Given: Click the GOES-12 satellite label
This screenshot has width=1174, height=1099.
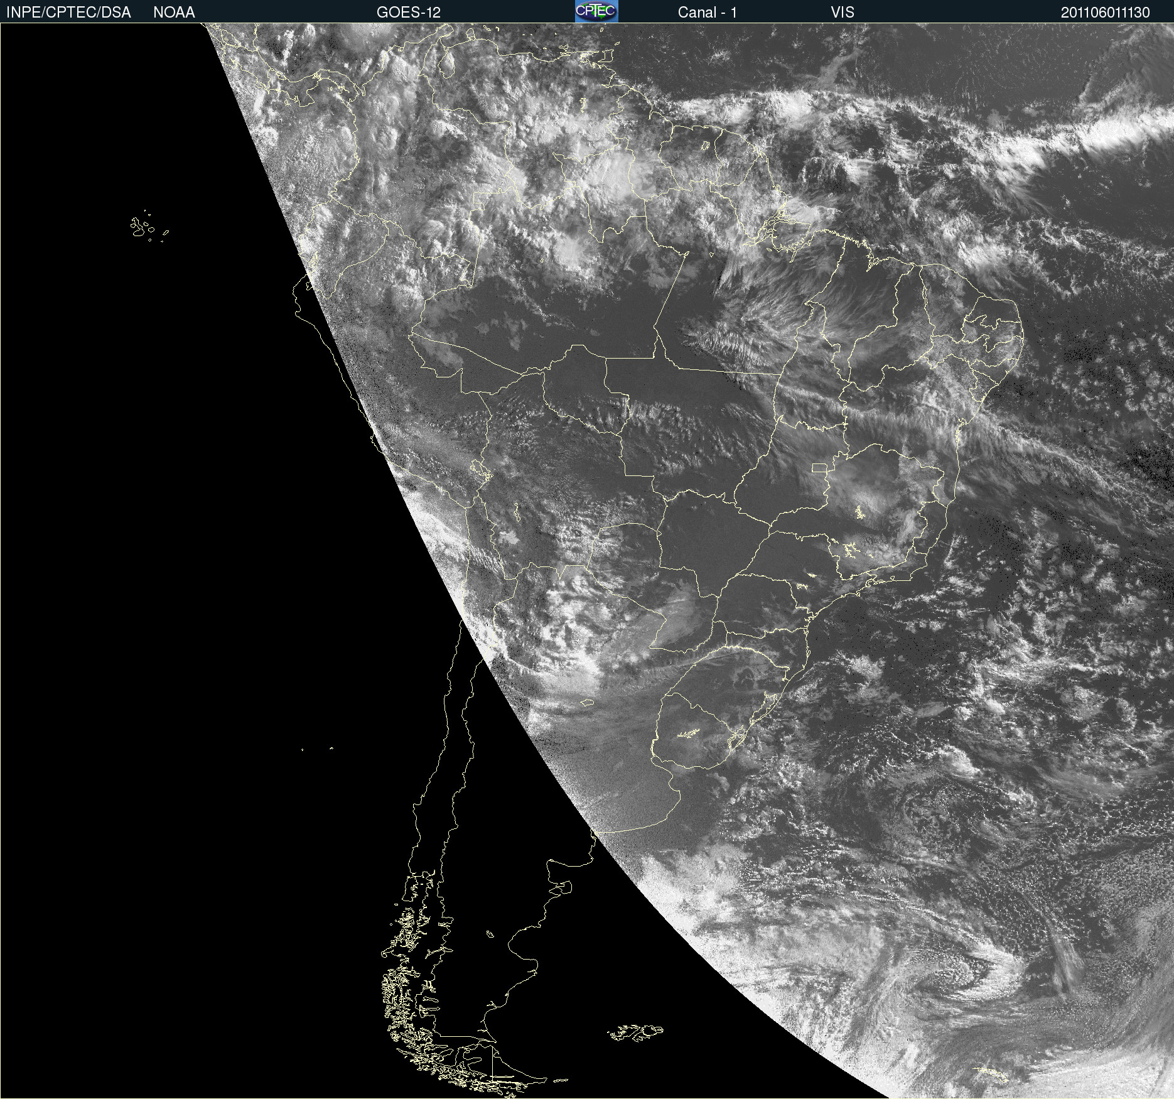Looking at the screenshot, I should [x=409, y=13].
